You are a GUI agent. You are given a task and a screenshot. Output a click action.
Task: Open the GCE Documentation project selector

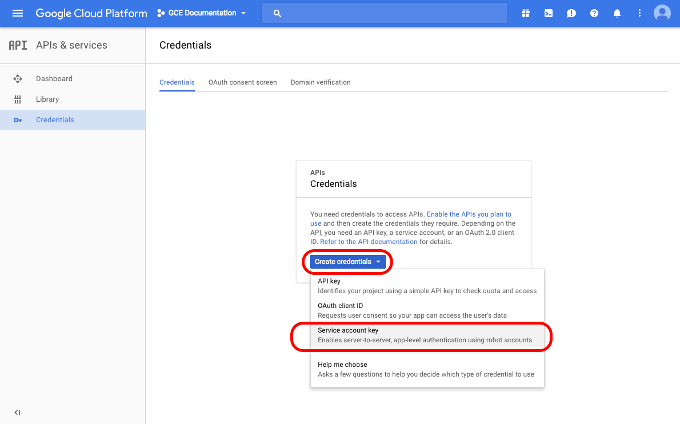point(202,13)
